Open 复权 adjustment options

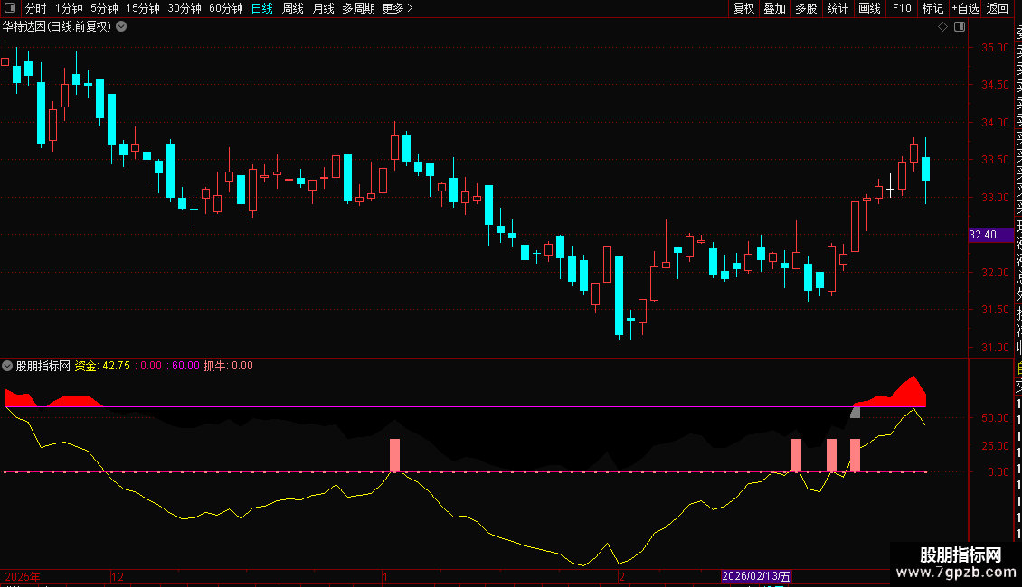click(x=743, y=8)
